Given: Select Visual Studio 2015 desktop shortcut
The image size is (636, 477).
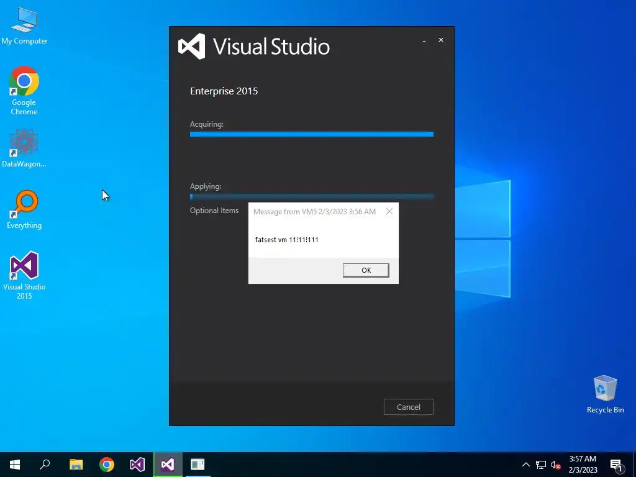Looking at the screenshot, I should [x=24, y=275].
